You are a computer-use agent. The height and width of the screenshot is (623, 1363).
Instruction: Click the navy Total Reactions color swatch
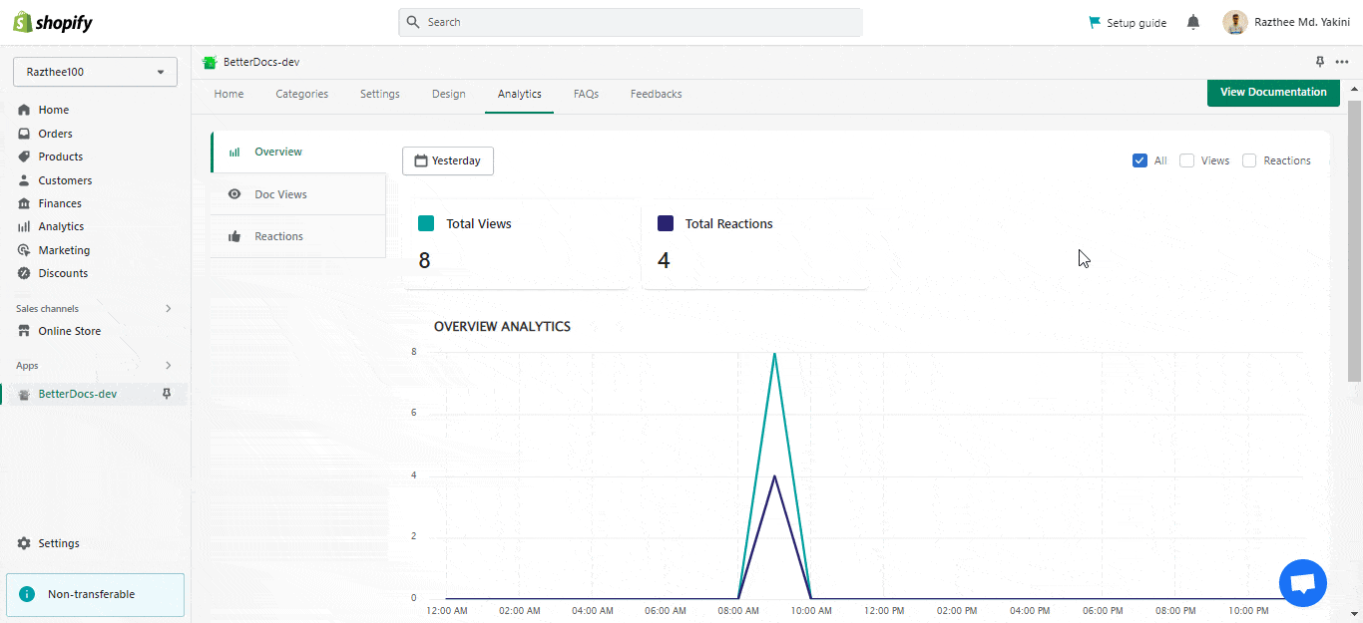pos(666,223)
